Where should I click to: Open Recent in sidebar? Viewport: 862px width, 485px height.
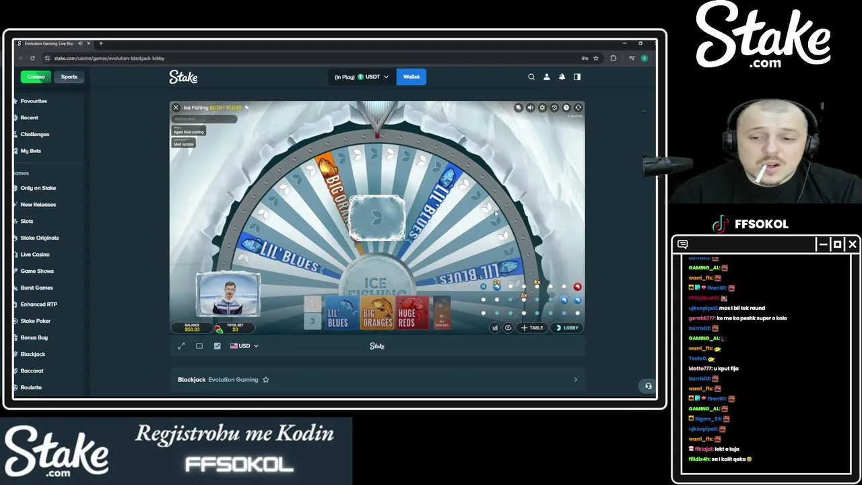(x=29, y=118)
